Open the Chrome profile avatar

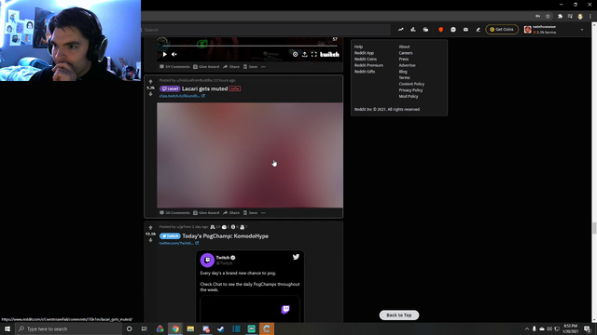580,17
